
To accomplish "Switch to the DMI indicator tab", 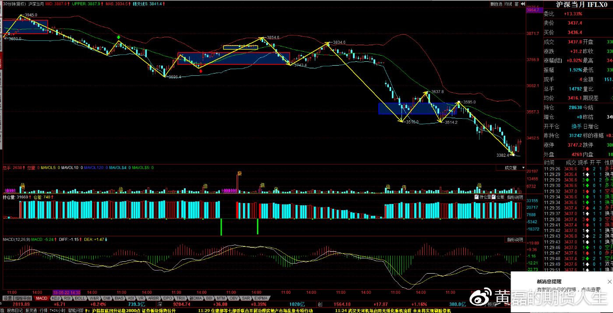I will [x=106, y=298].
